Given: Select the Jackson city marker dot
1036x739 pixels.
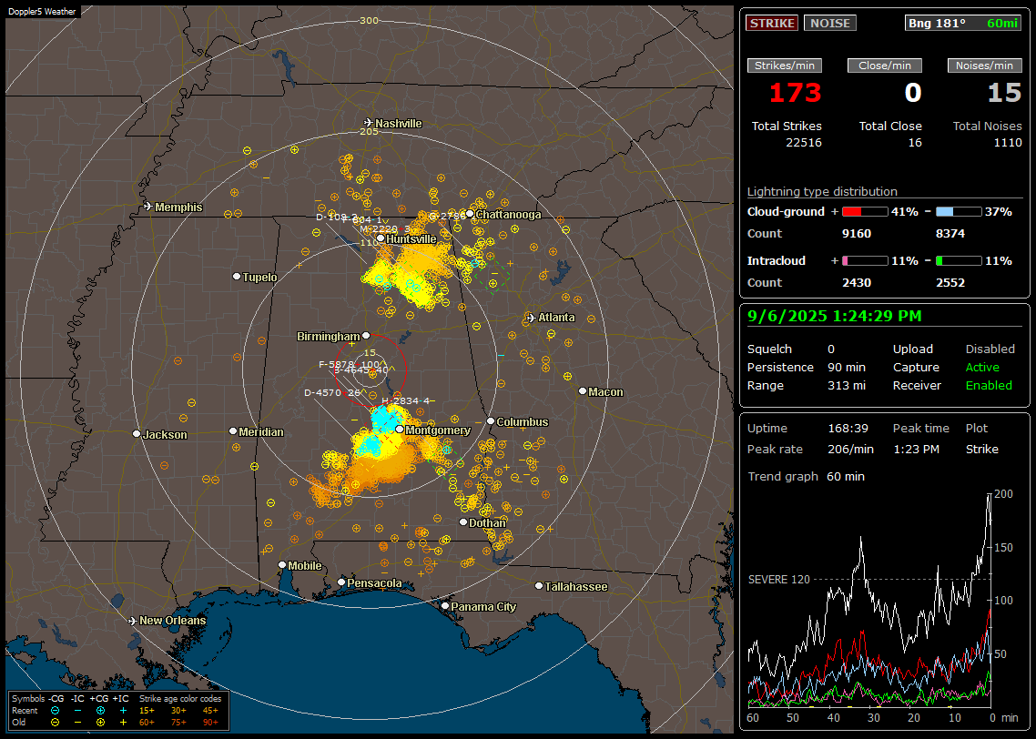Looking at the screenshot, I should [137, 434].
